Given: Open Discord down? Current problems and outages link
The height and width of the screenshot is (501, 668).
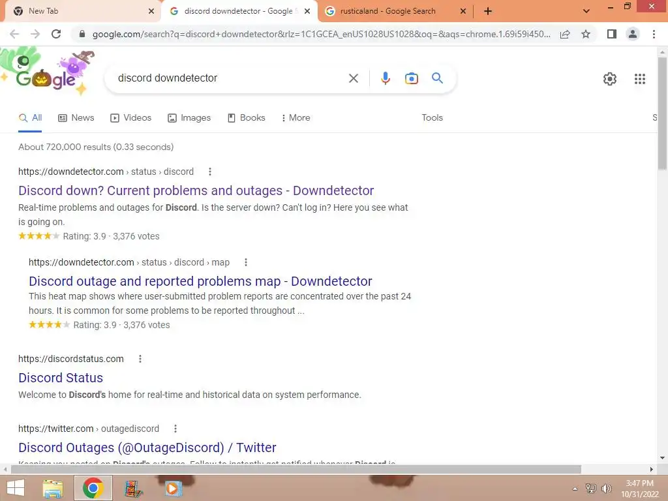Looking at the screenshot, I should tap(196, 190).
